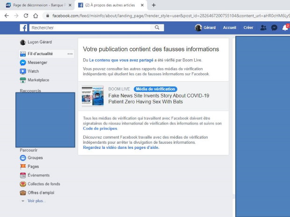Open Messenger icon in top bar
The height and width of the screenshot is (217, 290).
tap(274, 28)
